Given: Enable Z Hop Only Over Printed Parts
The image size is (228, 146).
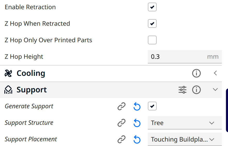Looking at the screenshot, I should tap(152, 40).
